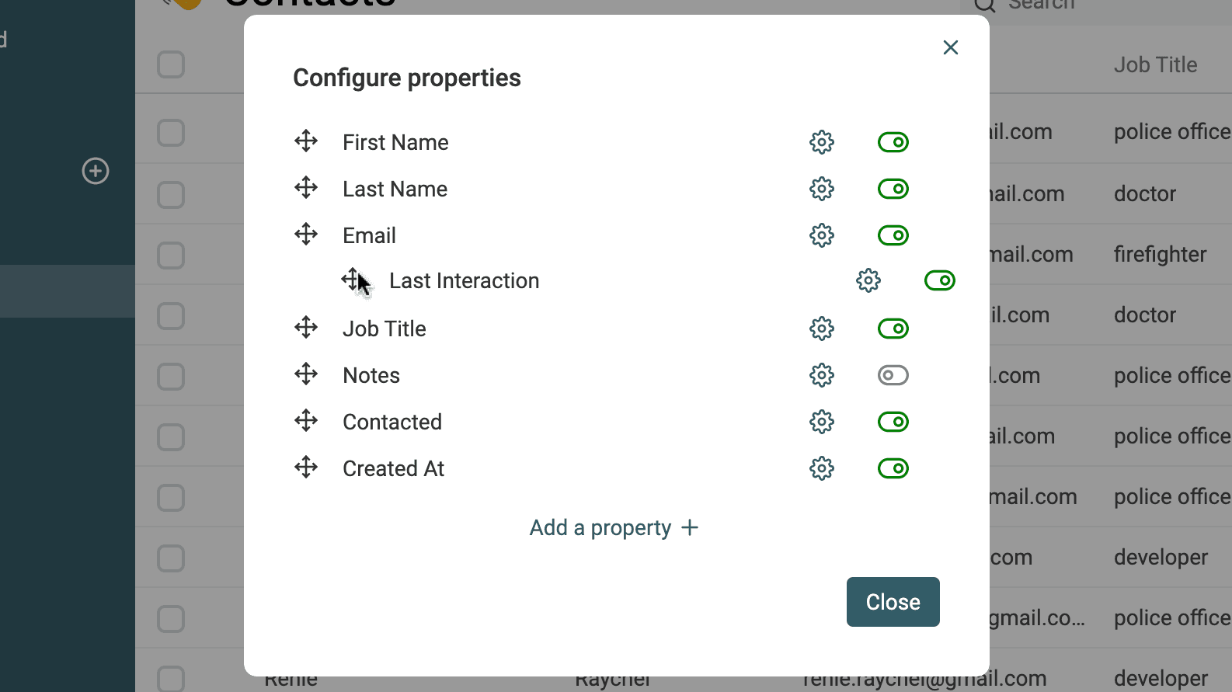Enable the Notes property toggle
This screenshot has width=1232, height=692.
(893, 375)
